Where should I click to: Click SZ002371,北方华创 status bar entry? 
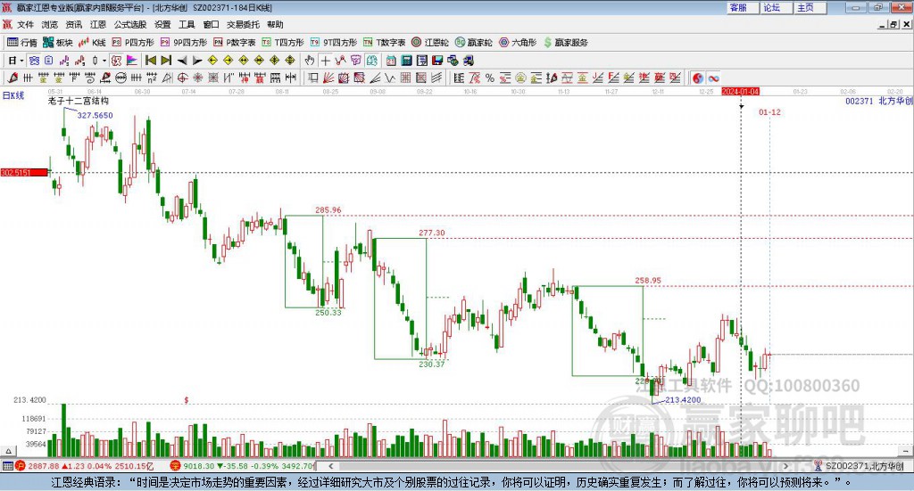(860, 466)
